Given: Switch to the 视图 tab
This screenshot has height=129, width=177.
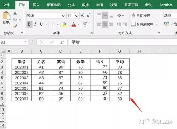Looking at the screenshot, I should [x=114, y=5].
